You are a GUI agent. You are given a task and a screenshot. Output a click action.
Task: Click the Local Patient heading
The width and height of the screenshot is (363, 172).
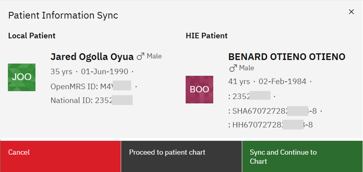tap(32, 36)
